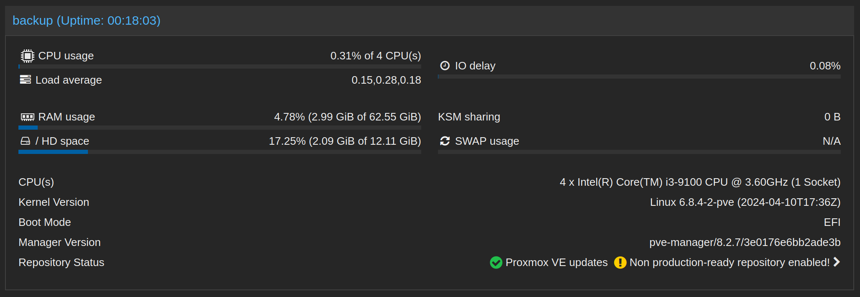Screen dimensions: 860x297
Task: Click the RAM usage progress bar
Action: (x=220, y=128)
